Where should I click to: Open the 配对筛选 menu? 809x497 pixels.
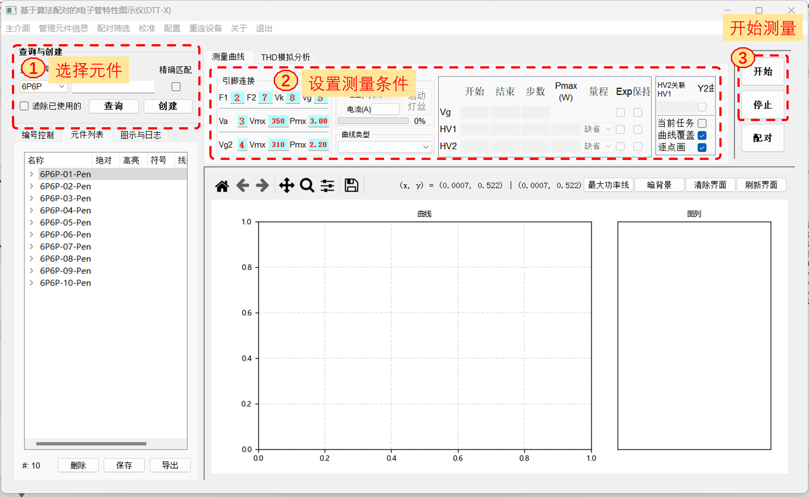(x=113, y=28)
